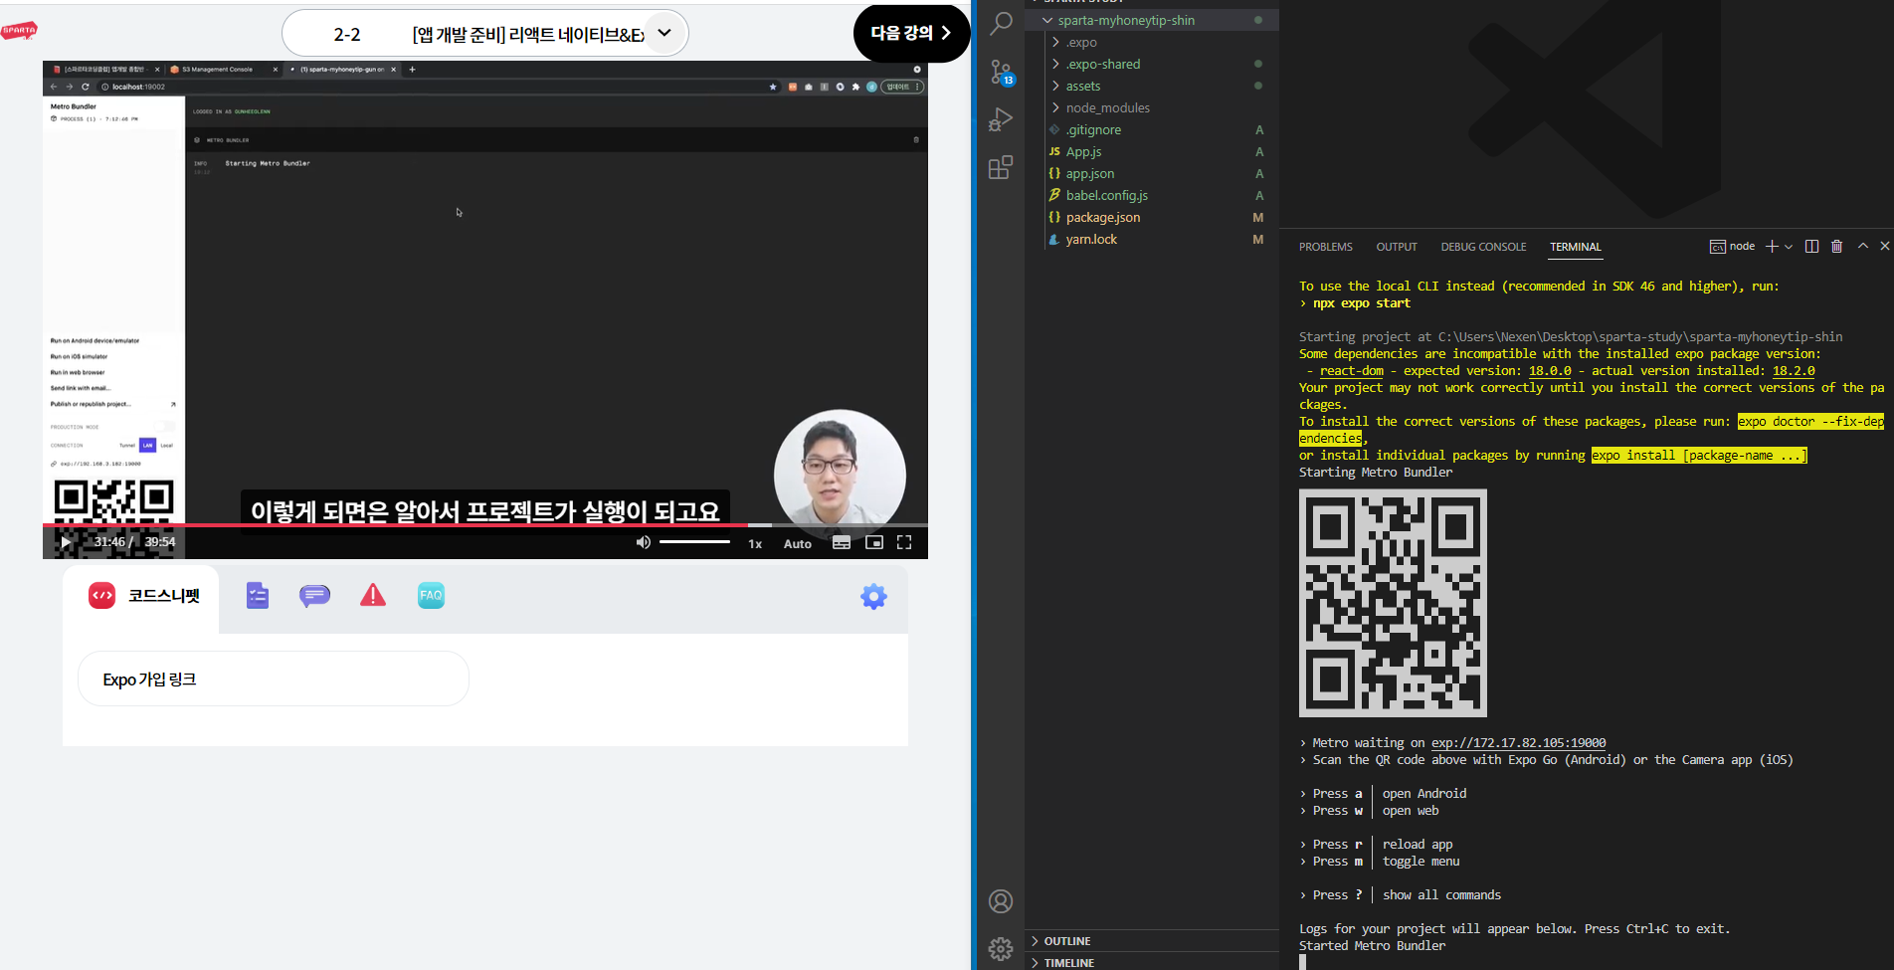Switch to the DEBUG CONSOLE tab

(1483, 247)
